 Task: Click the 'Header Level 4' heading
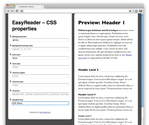85,116
